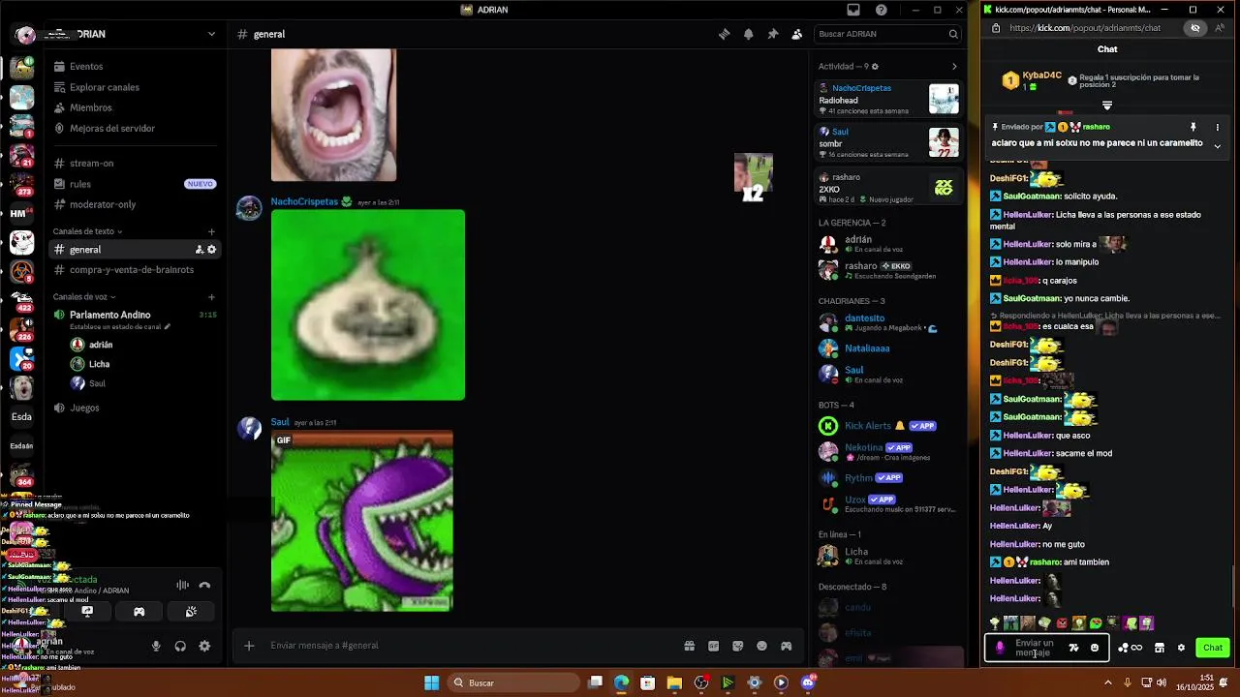
Task: Open Eventos in the server sidebar
Action: (134, 67)
